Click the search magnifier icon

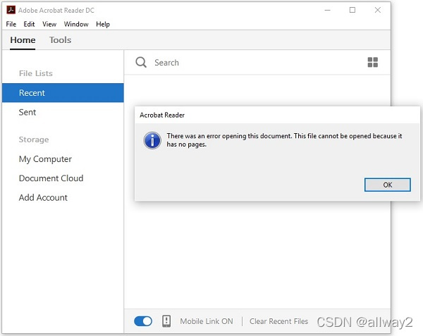point(141,62)
